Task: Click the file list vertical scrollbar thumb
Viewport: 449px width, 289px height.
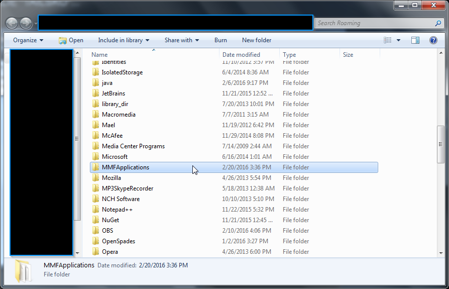Action: 440,145
